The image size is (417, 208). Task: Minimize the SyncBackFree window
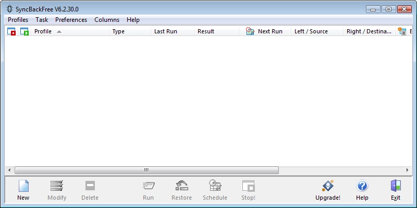pos(373,9)
